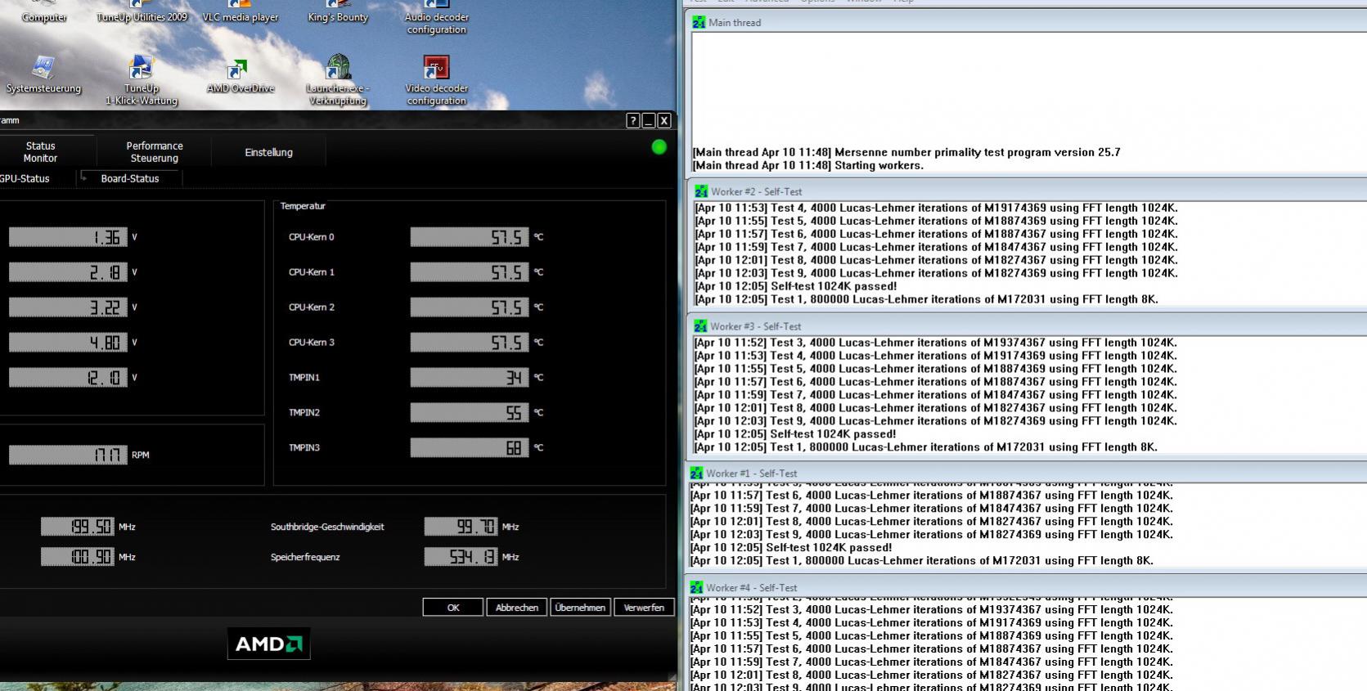
Task: Open Systemsteuerung desktop icon
Action: [x=43, y=74]
